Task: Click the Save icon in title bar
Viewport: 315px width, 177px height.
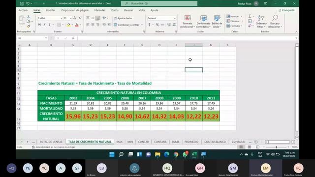Action: pos(22,3)
